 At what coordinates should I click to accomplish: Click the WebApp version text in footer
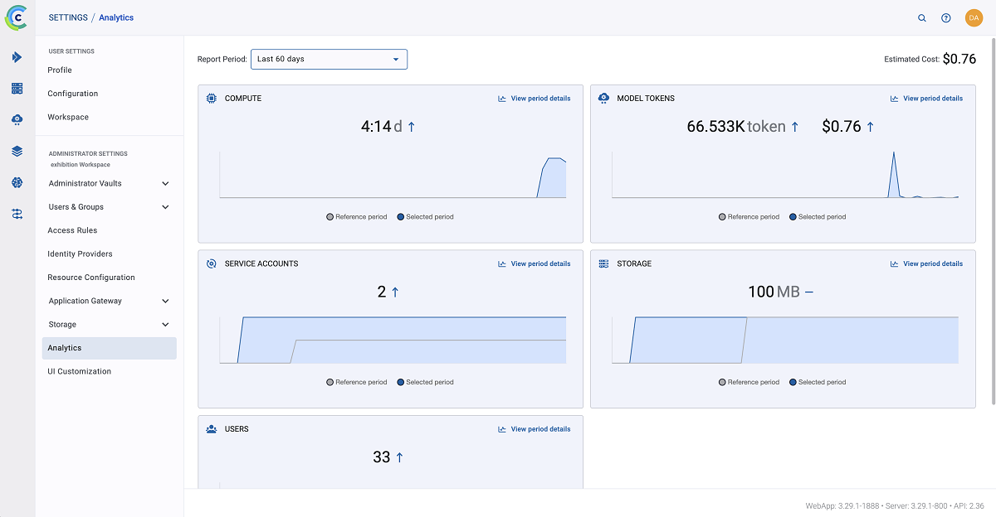[840, 505]
